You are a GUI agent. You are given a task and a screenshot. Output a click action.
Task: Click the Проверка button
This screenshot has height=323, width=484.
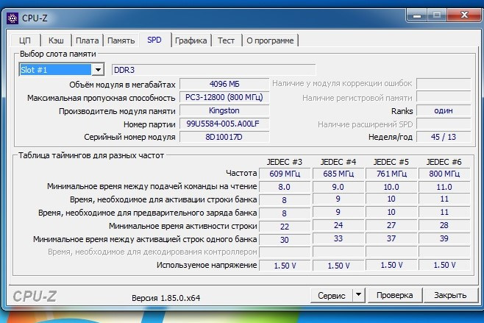[394, 295]
